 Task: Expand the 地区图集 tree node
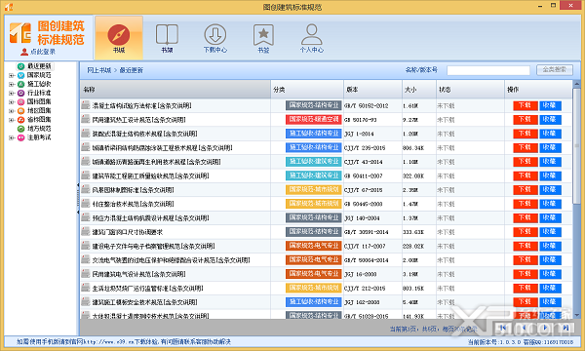12,111
